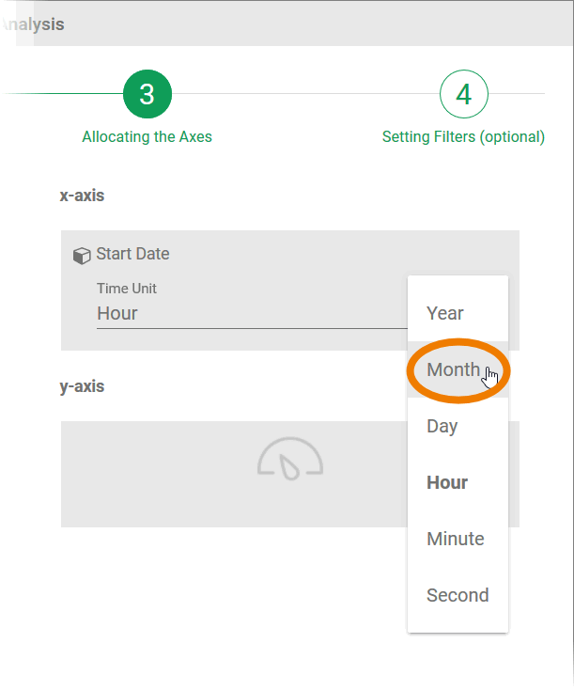This screenshot has width=574, height=690.
Task: Pick Day as the time unit
Action: pyautogui.click(x=442, y=426)
